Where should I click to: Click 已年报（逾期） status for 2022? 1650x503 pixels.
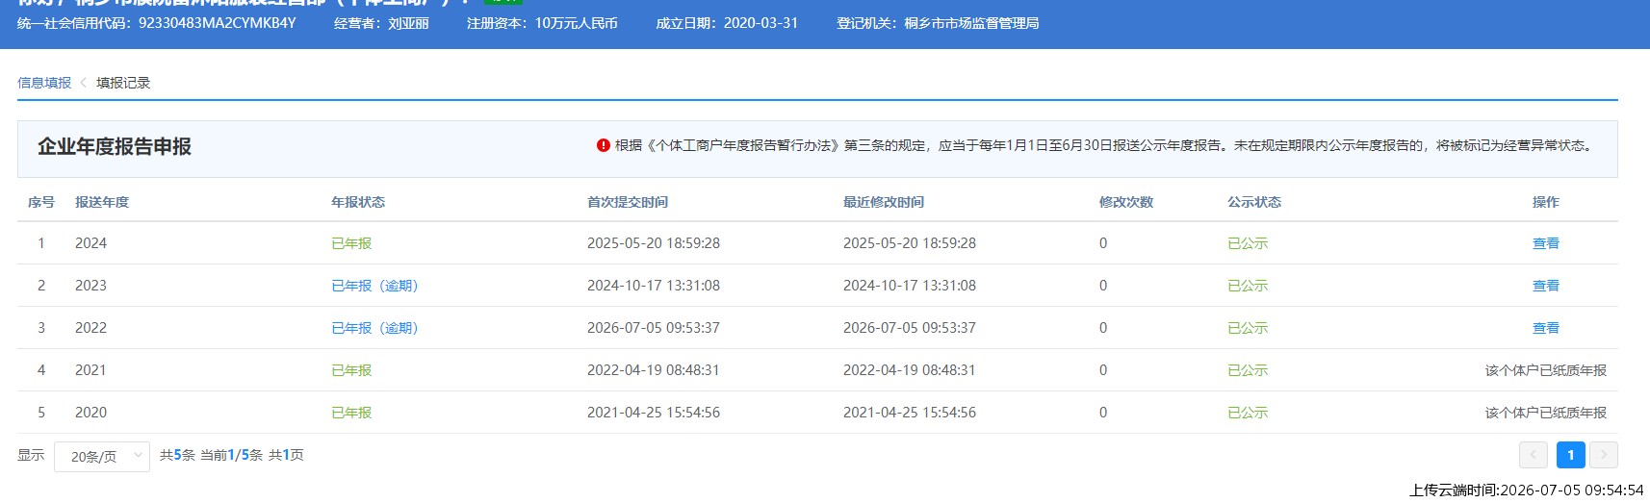(374, 328)
